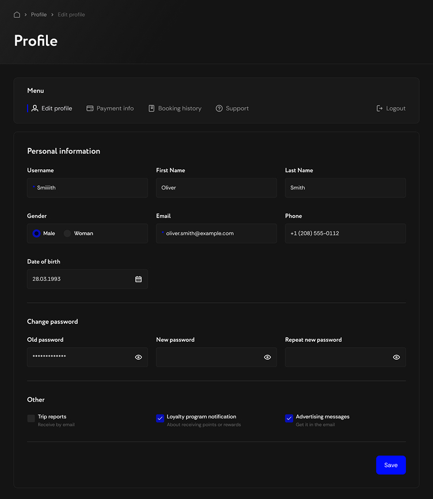Show the old password using eye icon
The image size is (433, 499).
[138, 357]
